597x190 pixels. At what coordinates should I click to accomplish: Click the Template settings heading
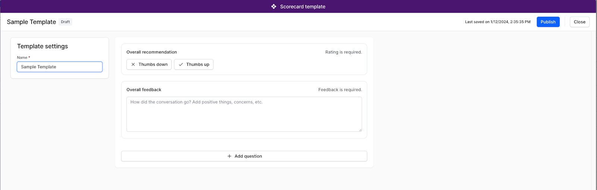(43, 46)
